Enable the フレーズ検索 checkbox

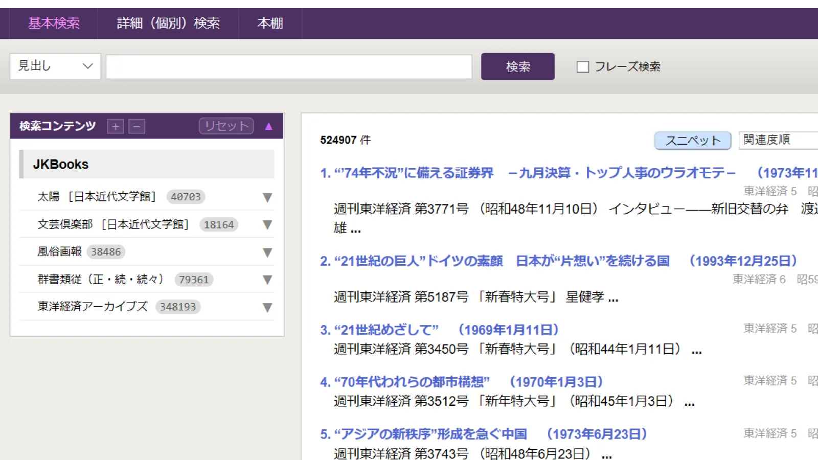click(x=583, y=67)
